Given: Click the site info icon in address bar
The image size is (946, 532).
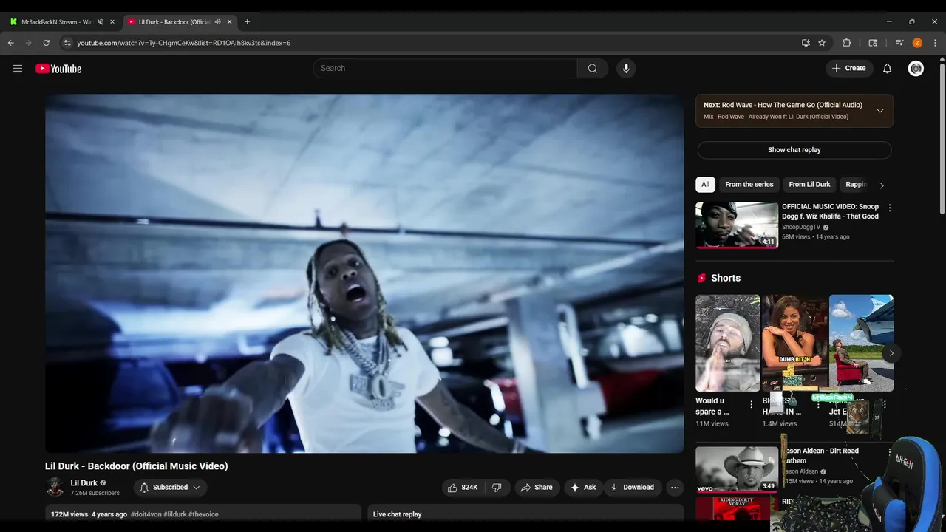Looking at the screenshot, I should (x=67, y=43).
